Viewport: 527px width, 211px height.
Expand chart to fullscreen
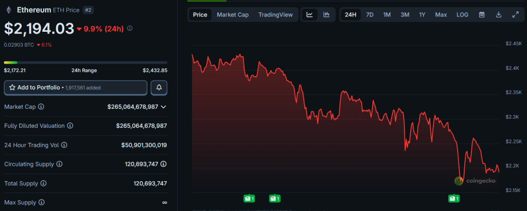[x=516, y=15]
